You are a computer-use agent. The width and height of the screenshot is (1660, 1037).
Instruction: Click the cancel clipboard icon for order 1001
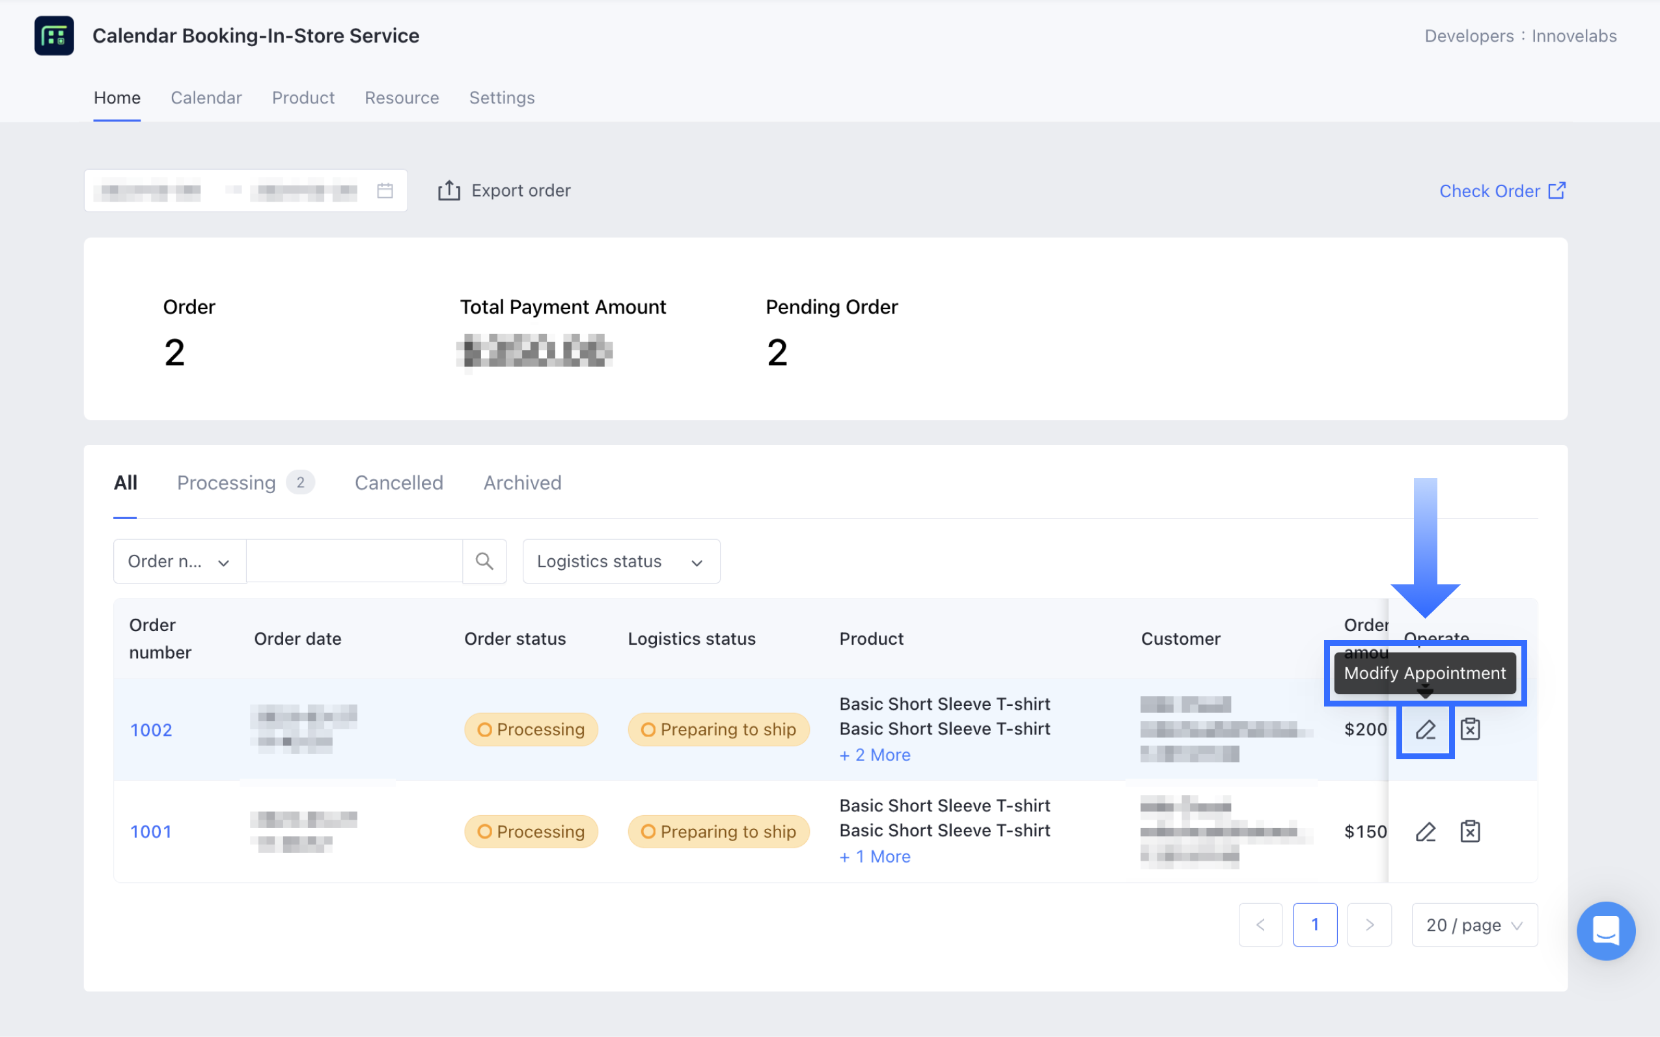click(1469, 831)
